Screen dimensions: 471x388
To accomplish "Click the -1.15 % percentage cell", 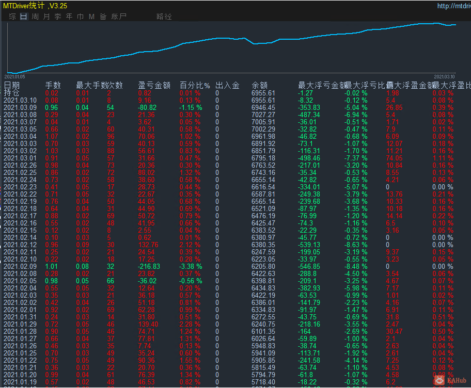I will coord(191,107).
